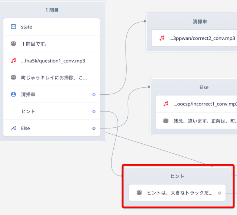237x215 pixels.
Task: Click the output port of the Else row
Action: click(x=94, y=128)
